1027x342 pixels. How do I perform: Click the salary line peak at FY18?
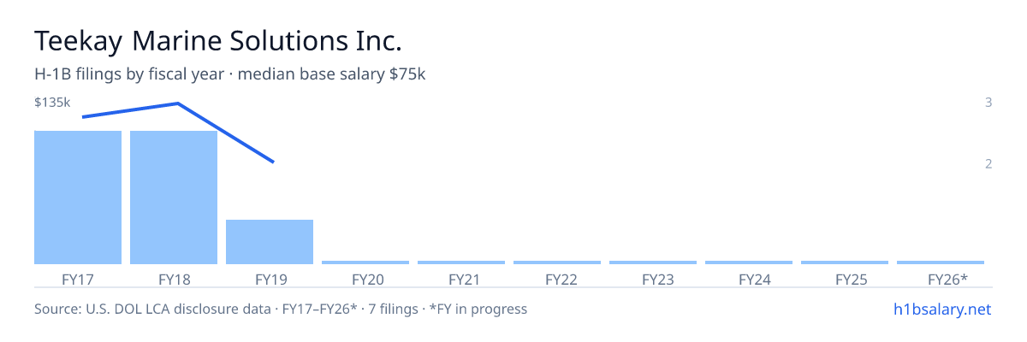tap(177, 103)
